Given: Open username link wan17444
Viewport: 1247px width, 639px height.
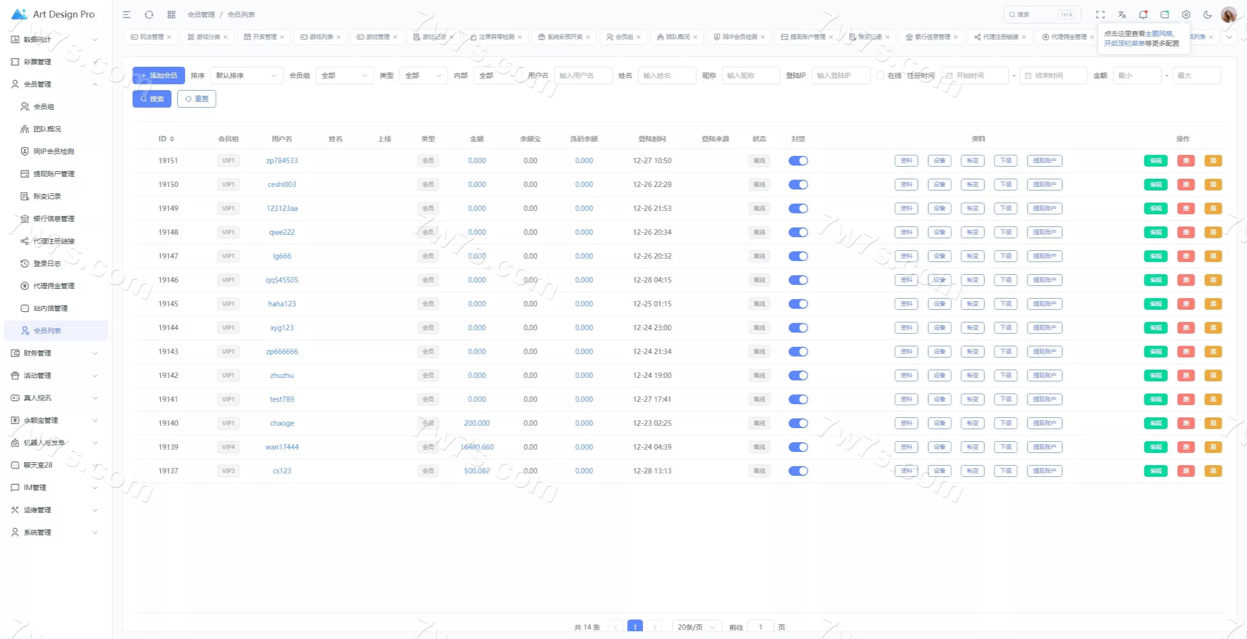Looking at the screenshot, I should pos(282,447).
